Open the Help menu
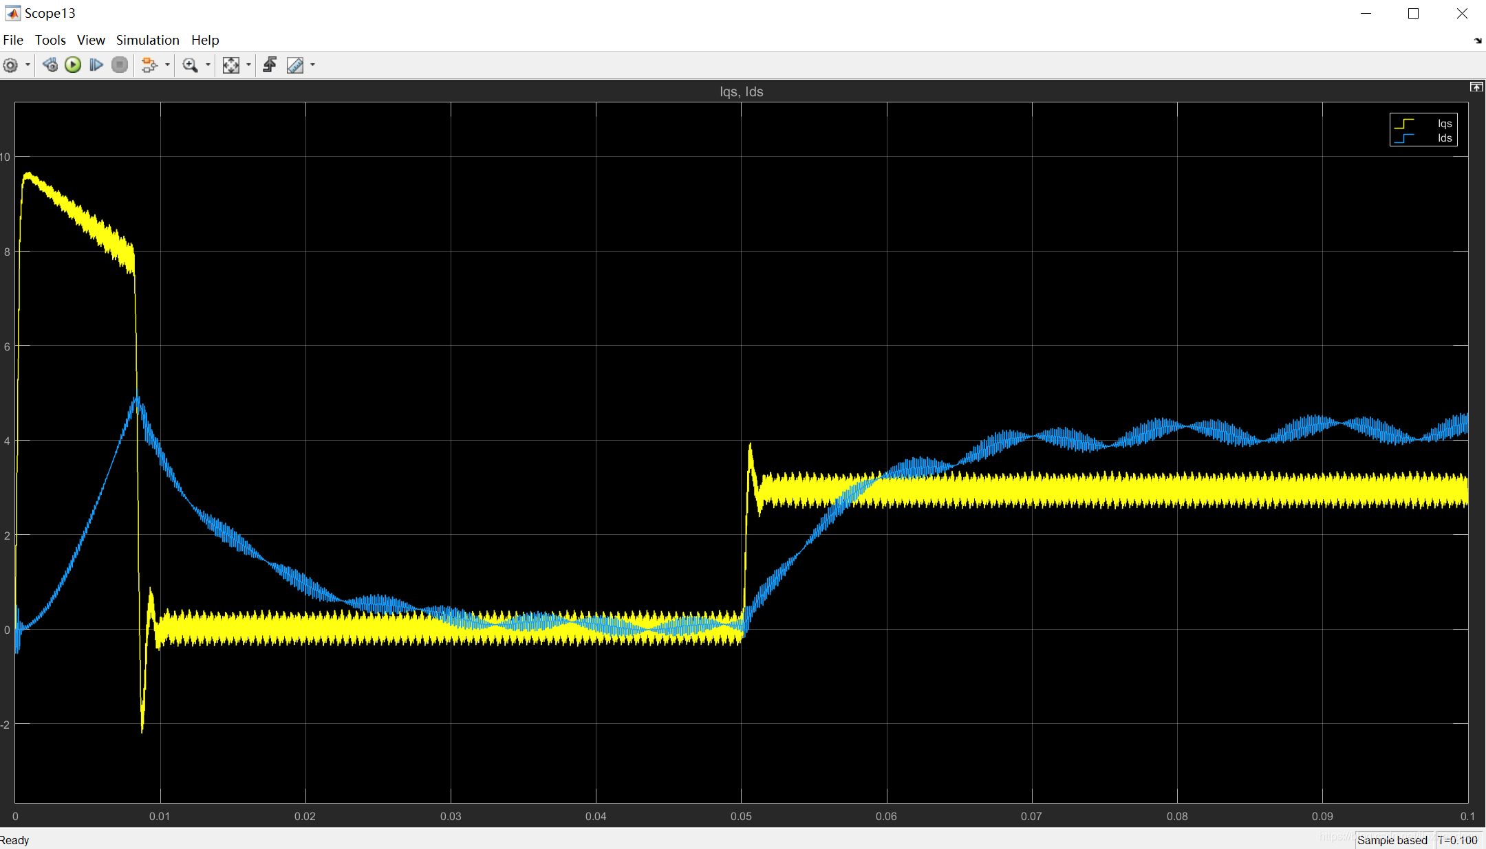The height and width of the screenshot is (849, 1486). pyautogui.click(x=205, y=40)
